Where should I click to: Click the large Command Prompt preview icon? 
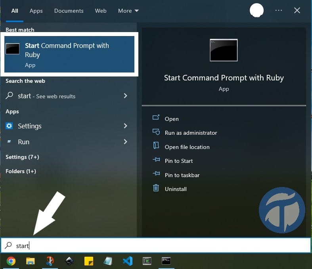(x=224, y=50)
